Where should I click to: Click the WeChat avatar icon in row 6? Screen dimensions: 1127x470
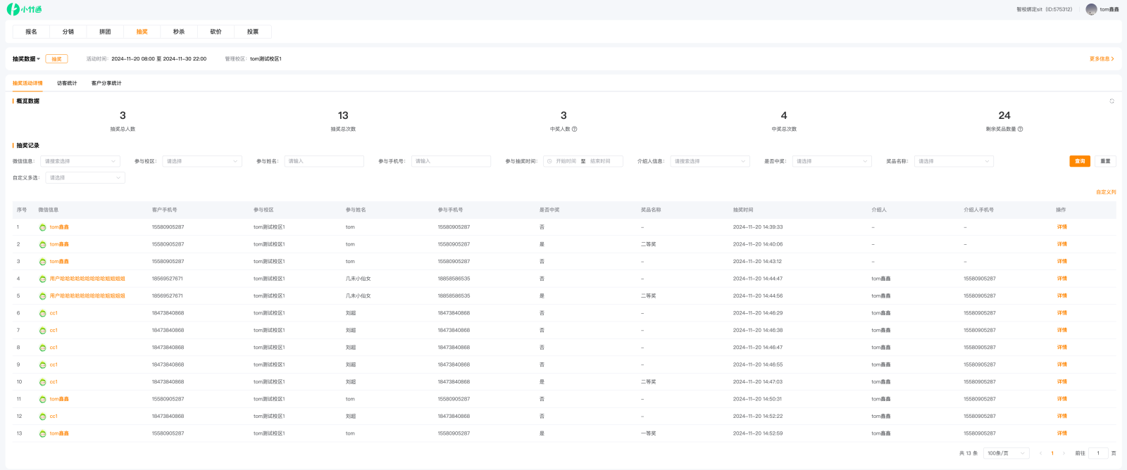(42, 314)
